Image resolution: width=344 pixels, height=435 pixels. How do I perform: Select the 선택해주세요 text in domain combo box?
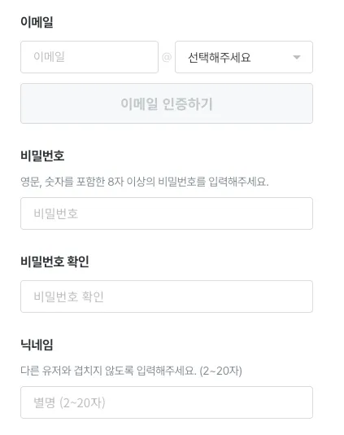coord(220,57)
